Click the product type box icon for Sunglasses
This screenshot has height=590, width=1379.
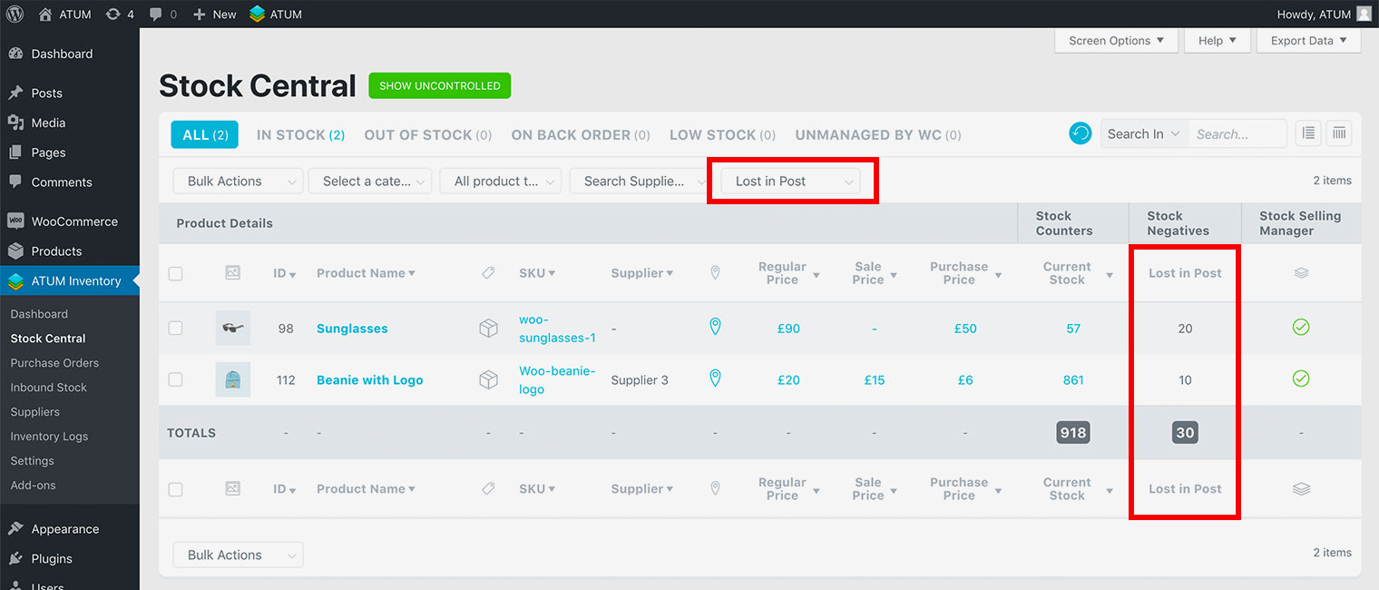[488, 329]
